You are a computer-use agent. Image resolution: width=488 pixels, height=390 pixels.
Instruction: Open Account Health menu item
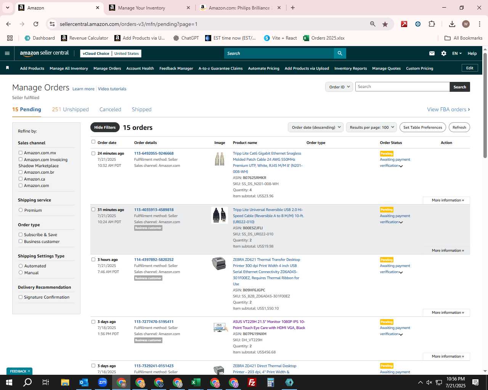click(x=140, y=69)
